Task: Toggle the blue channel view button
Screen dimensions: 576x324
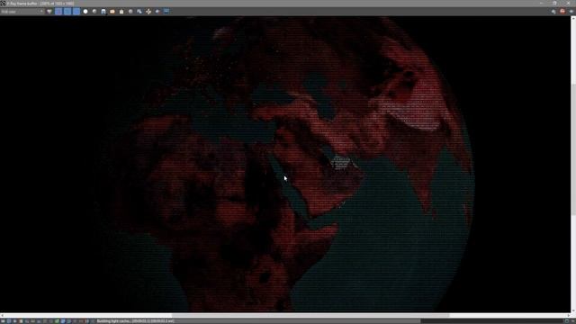Action: coord(76,12)
